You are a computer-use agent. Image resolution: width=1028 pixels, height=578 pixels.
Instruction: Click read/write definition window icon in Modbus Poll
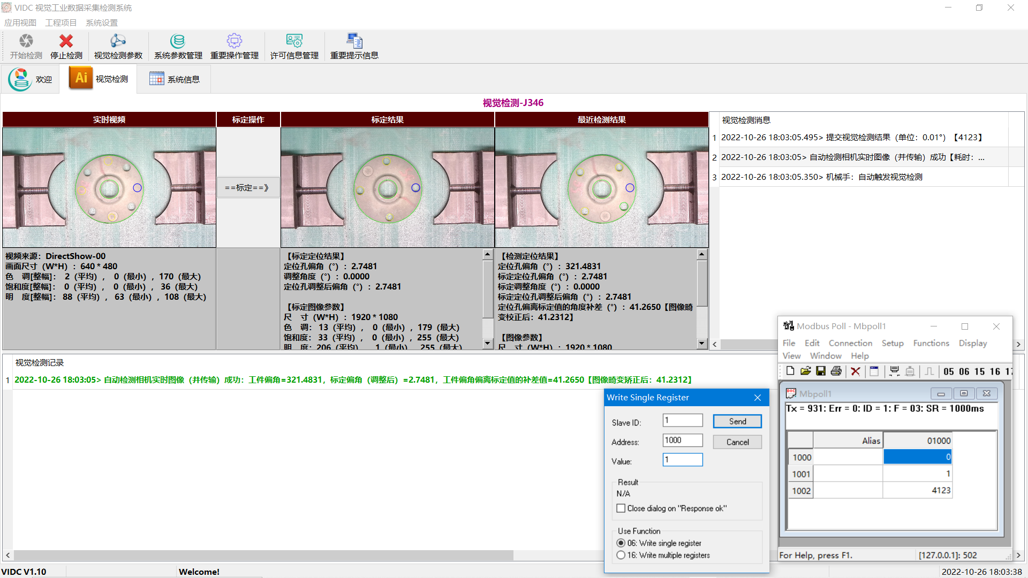point(874,371)
